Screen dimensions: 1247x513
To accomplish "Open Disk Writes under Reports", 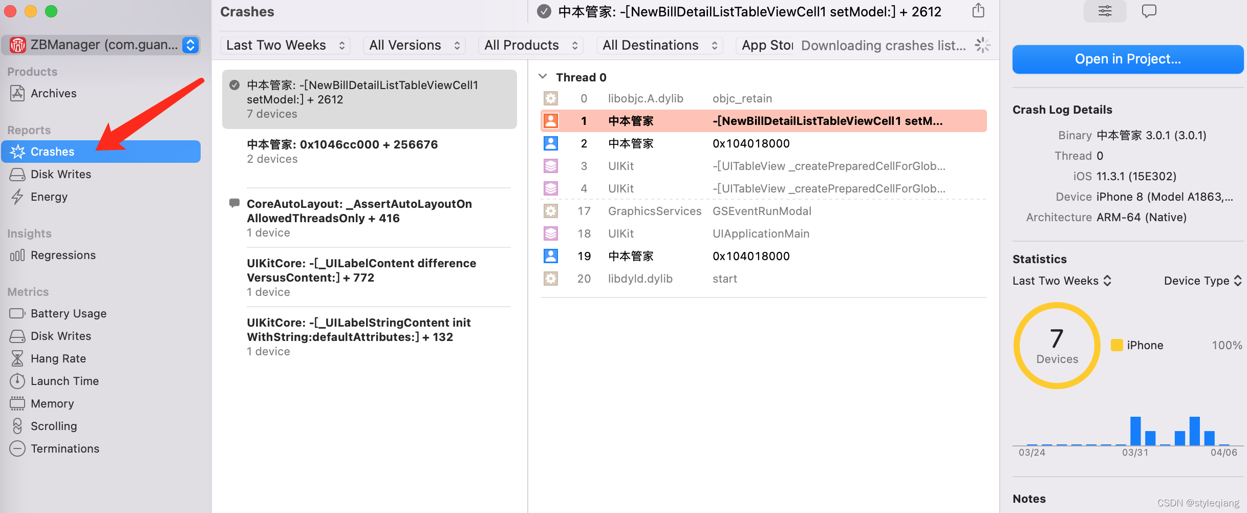I will [x=60, y=174].
